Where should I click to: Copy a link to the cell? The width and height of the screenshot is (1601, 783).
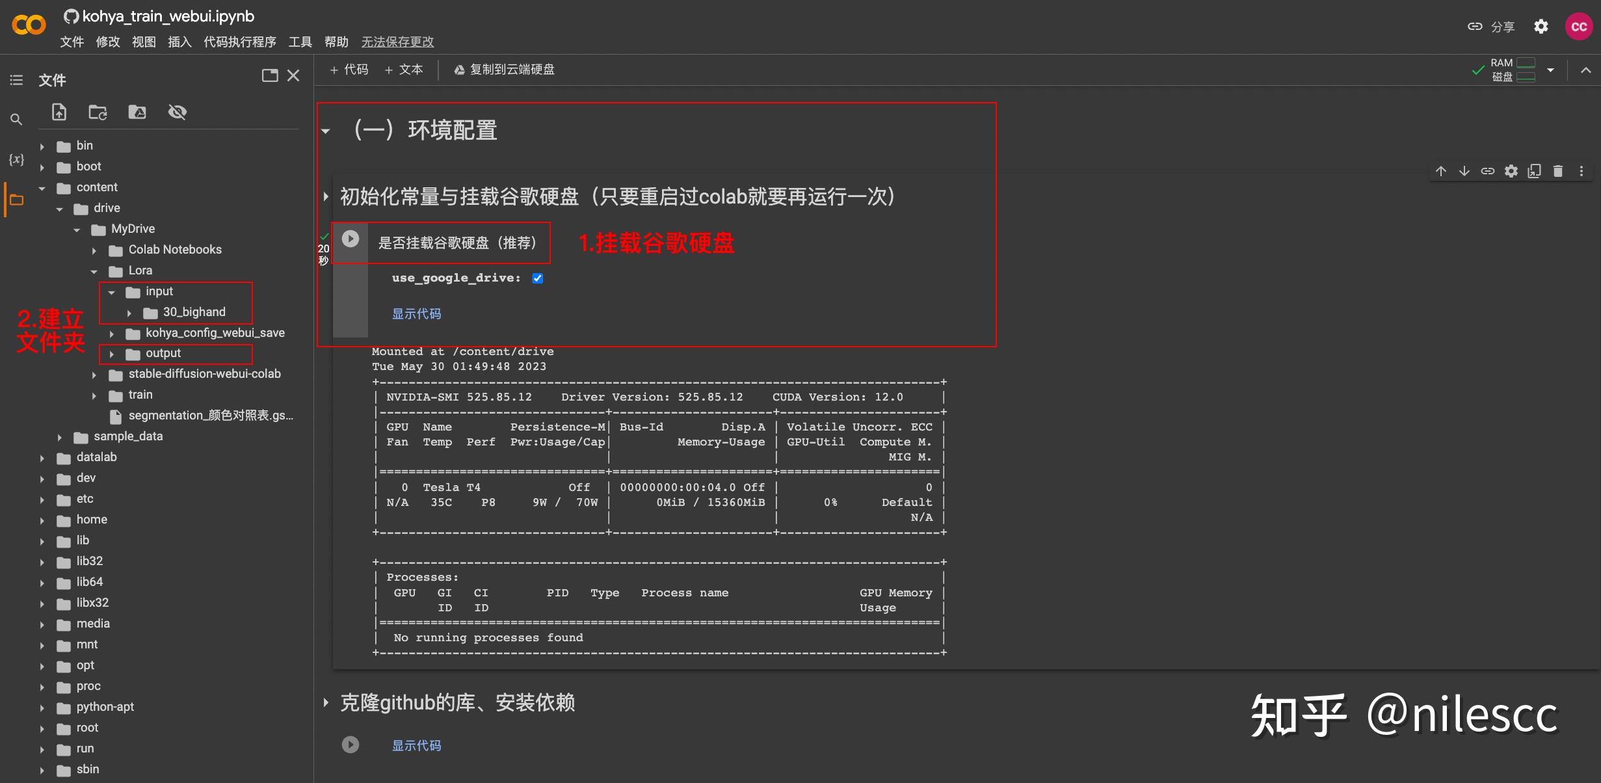(1488, 170)
